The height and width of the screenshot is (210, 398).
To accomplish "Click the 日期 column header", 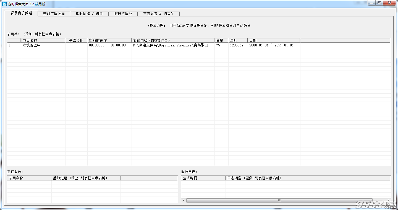I will point(274,40).
